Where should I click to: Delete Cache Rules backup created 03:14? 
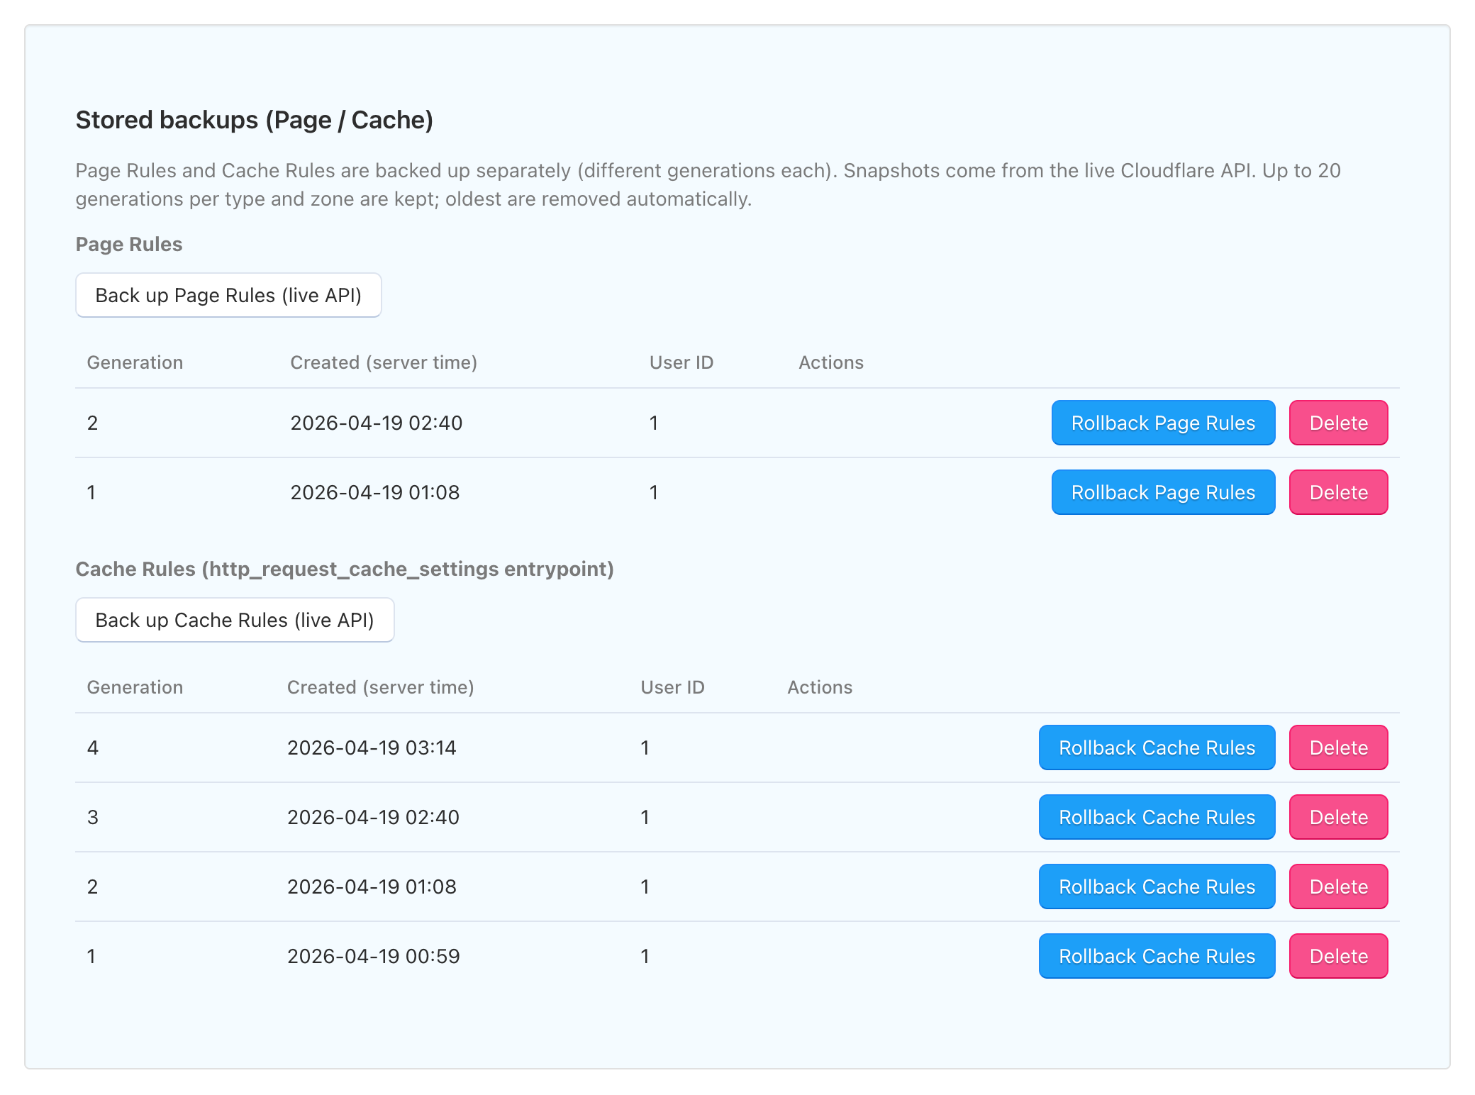(x=1338, y=747)
